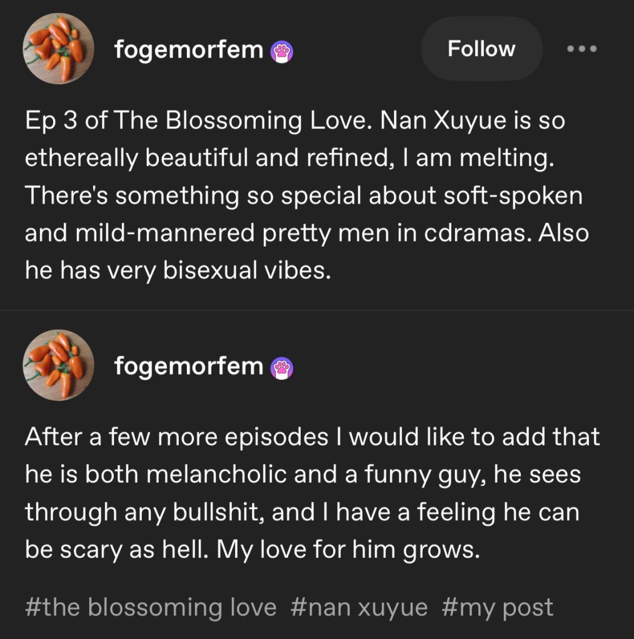Click "After a few more episodes" text
Viewport: 634px width, 639px height.
[x=176, y=437]
